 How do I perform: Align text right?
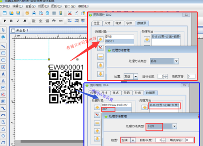[47, 21]
